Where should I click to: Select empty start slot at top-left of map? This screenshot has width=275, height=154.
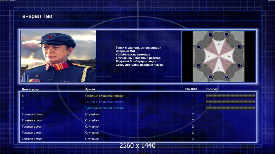click(x=210, y=34)
